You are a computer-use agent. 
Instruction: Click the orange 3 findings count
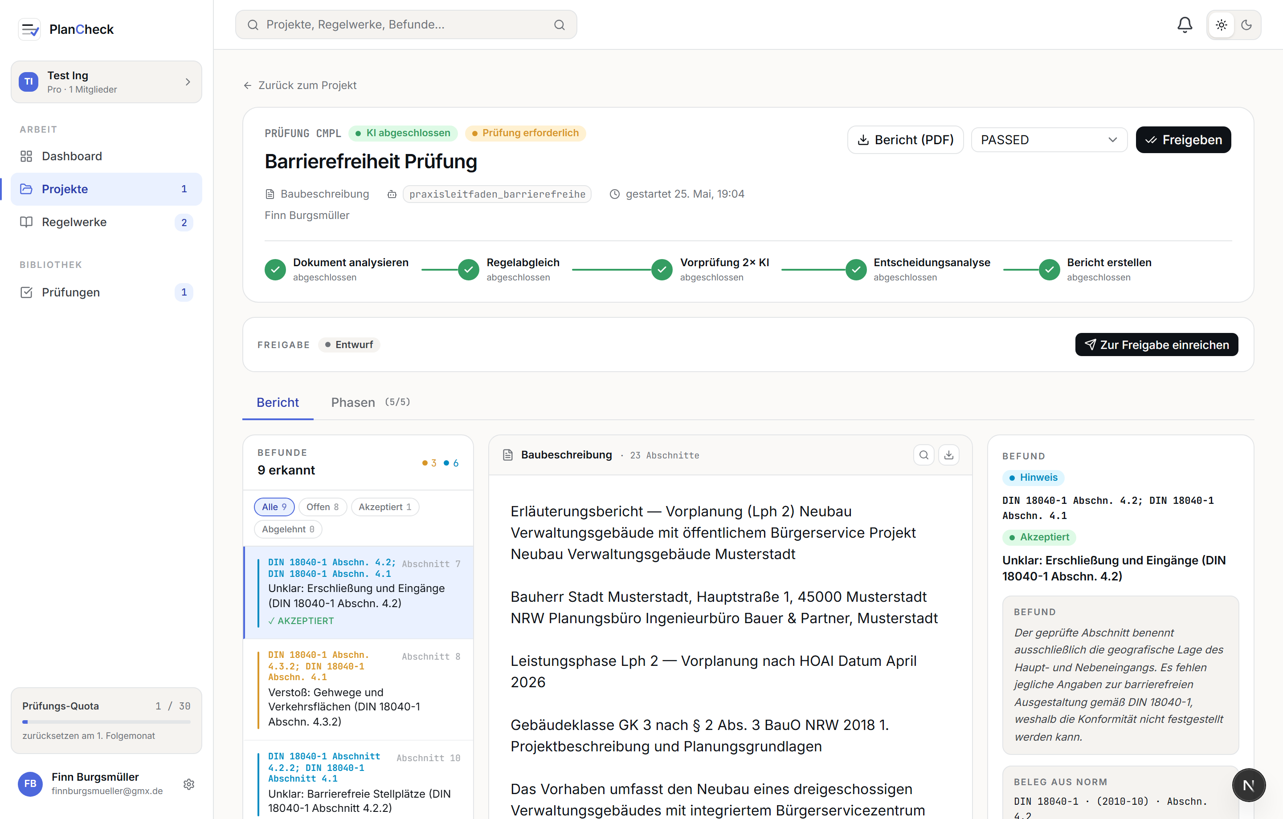[x=429, y=463]
